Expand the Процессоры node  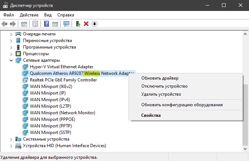click(11, 54)
